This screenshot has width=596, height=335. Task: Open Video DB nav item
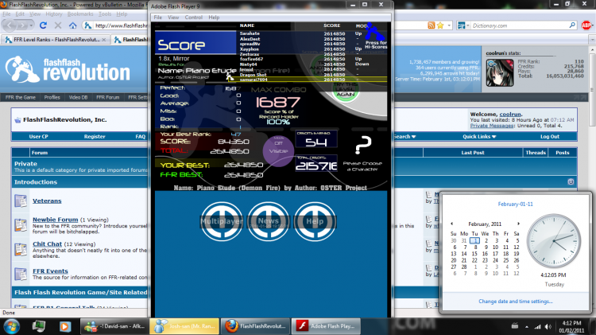coord(79,97)
